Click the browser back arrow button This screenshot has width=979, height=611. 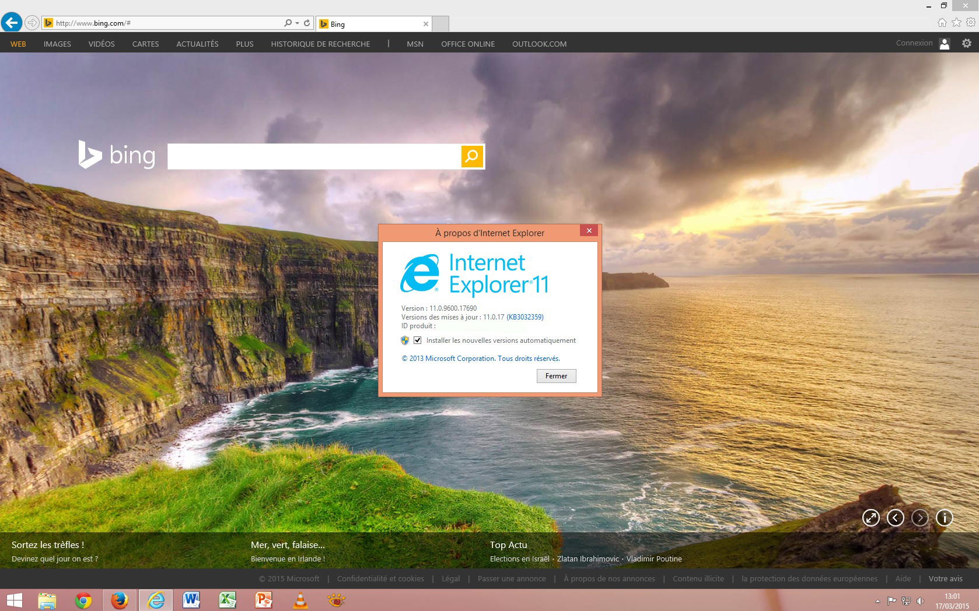pos(12,23)
